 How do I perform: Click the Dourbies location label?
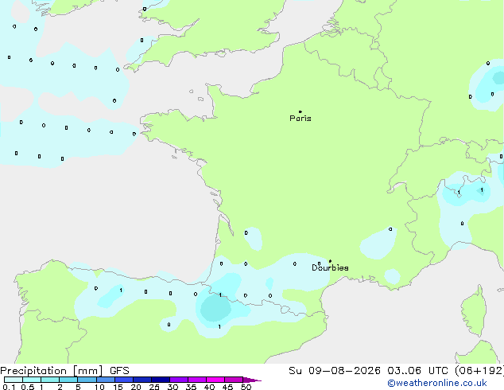(330, 267)
